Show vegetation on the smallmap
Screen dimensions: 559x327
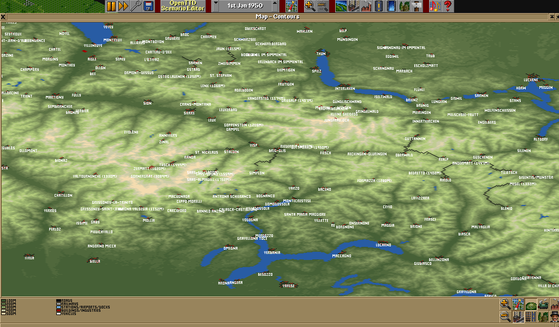tap(543, 316)
